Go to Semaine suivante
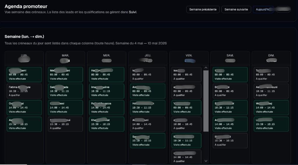The width and height of the screenshot is (298, 165). tap(236, 10)
